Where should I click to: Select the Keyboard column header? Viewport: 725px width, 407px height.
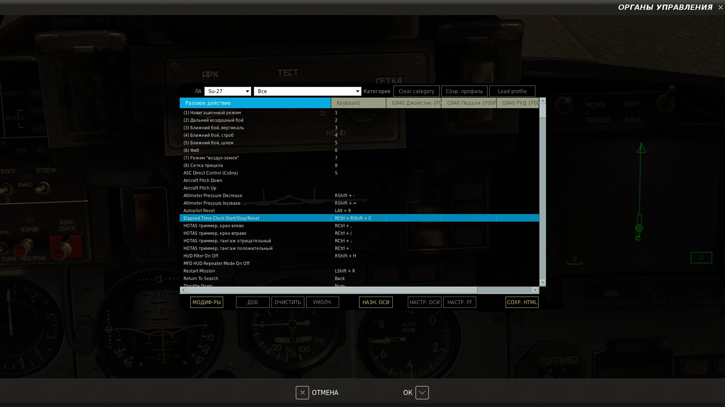tap(358, 103)
